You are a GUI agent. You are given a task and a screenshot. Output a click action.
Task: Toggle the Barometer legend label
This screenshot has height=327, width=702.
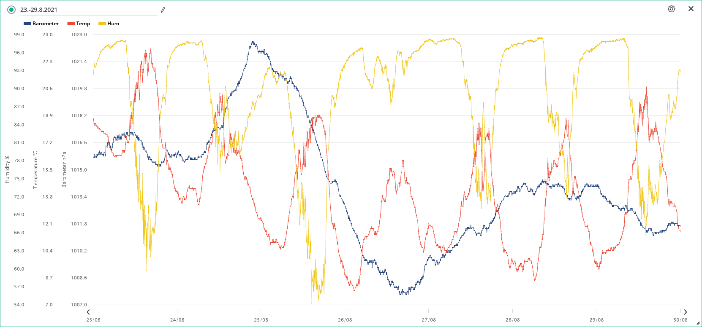[46, 24]
